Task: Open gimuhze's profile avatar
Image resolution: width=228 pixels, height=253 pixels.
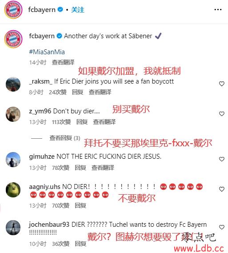Action: coord(13,160)
